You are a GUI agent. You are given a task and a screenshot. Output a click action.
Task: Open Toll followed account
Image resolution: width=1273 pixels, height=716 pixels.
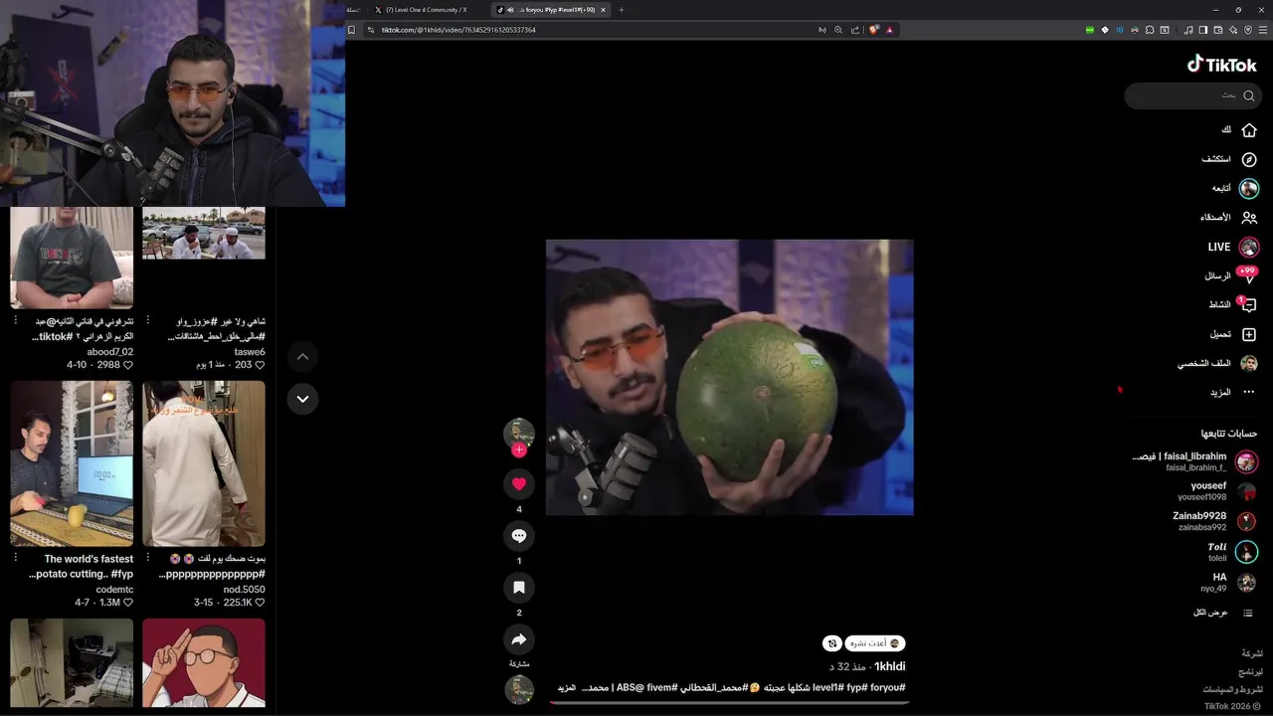tap(1231, 552)
